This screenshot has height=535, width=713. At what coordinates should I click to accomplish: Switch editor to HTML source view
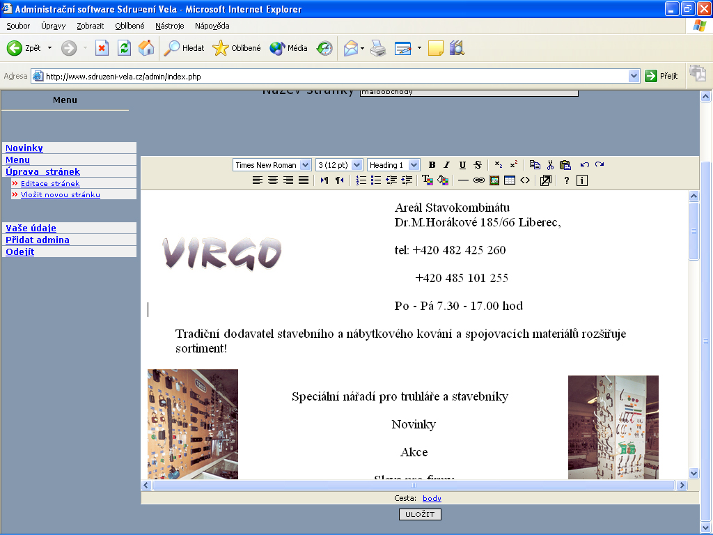525,180
